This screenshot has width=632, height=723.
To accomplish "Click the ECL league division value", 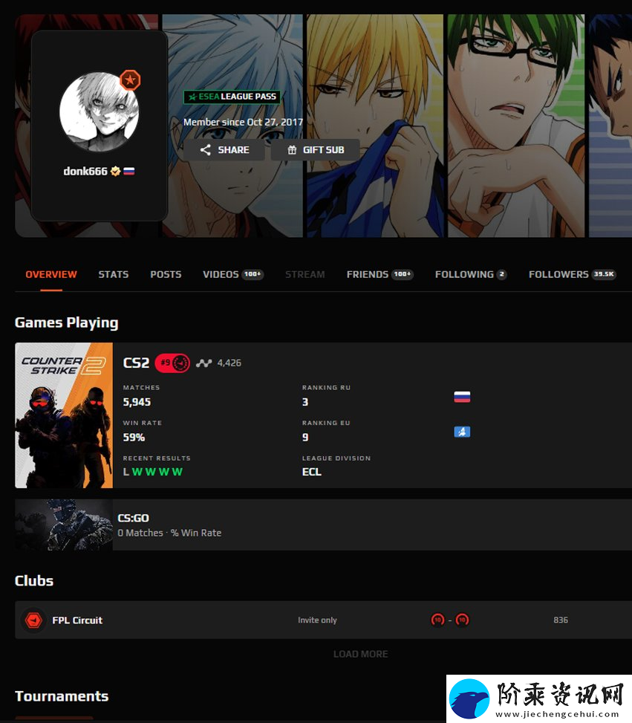I will click(312, 472).
